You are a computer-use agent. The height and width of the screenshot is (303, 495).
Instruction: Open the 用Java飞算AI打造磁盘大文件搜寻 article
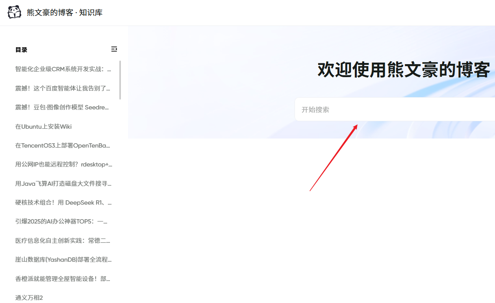(x=62, y=183)
